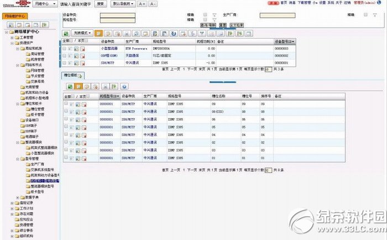Enable precise match checkbox for 设备种类

(205, 14)
